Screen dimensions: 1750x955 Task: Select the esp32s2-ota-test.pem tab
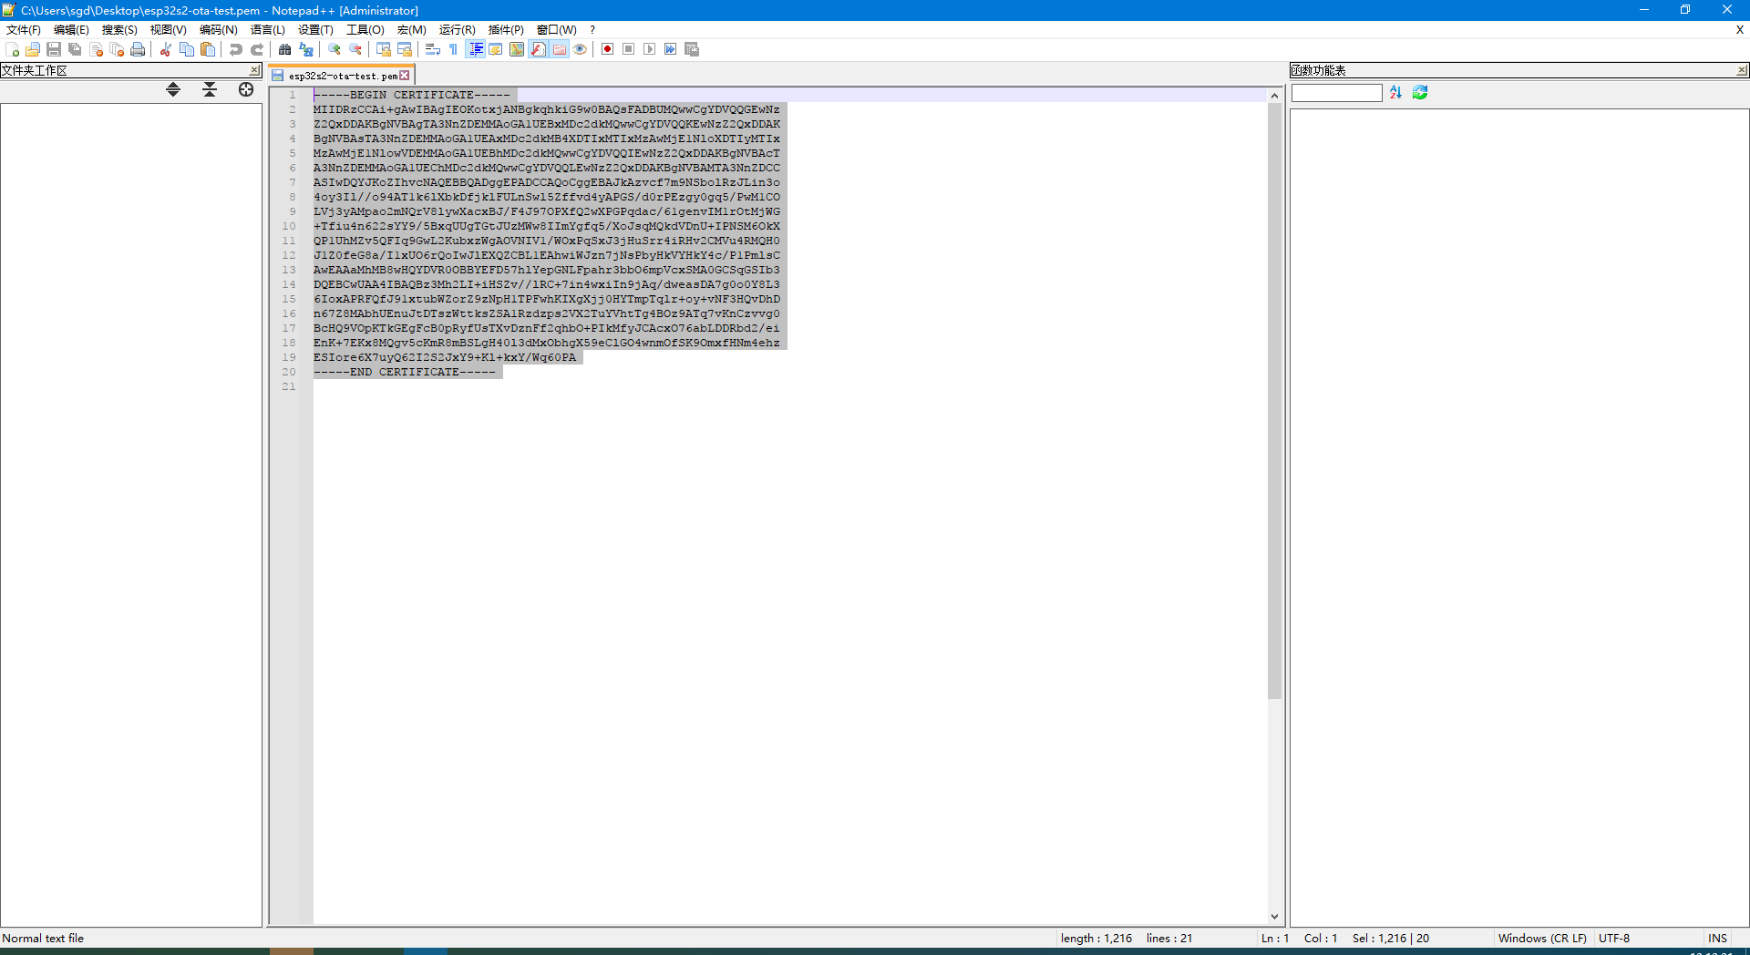[342, 76]
